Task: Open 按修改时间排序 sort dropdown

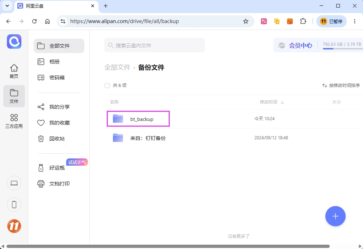Action: coord(341,86)
